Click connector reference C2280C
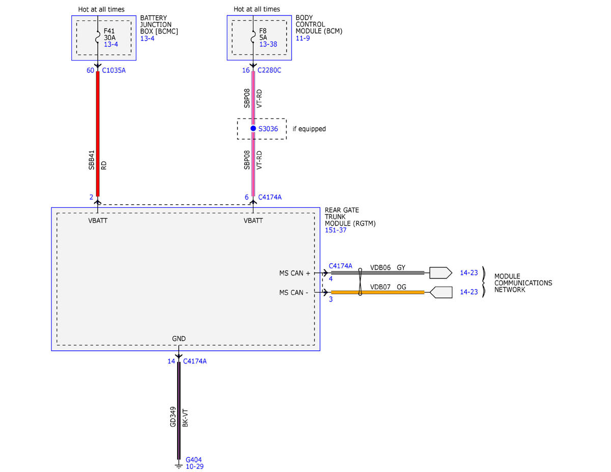This screenshot has width=611, height=472. pos(269,70)
